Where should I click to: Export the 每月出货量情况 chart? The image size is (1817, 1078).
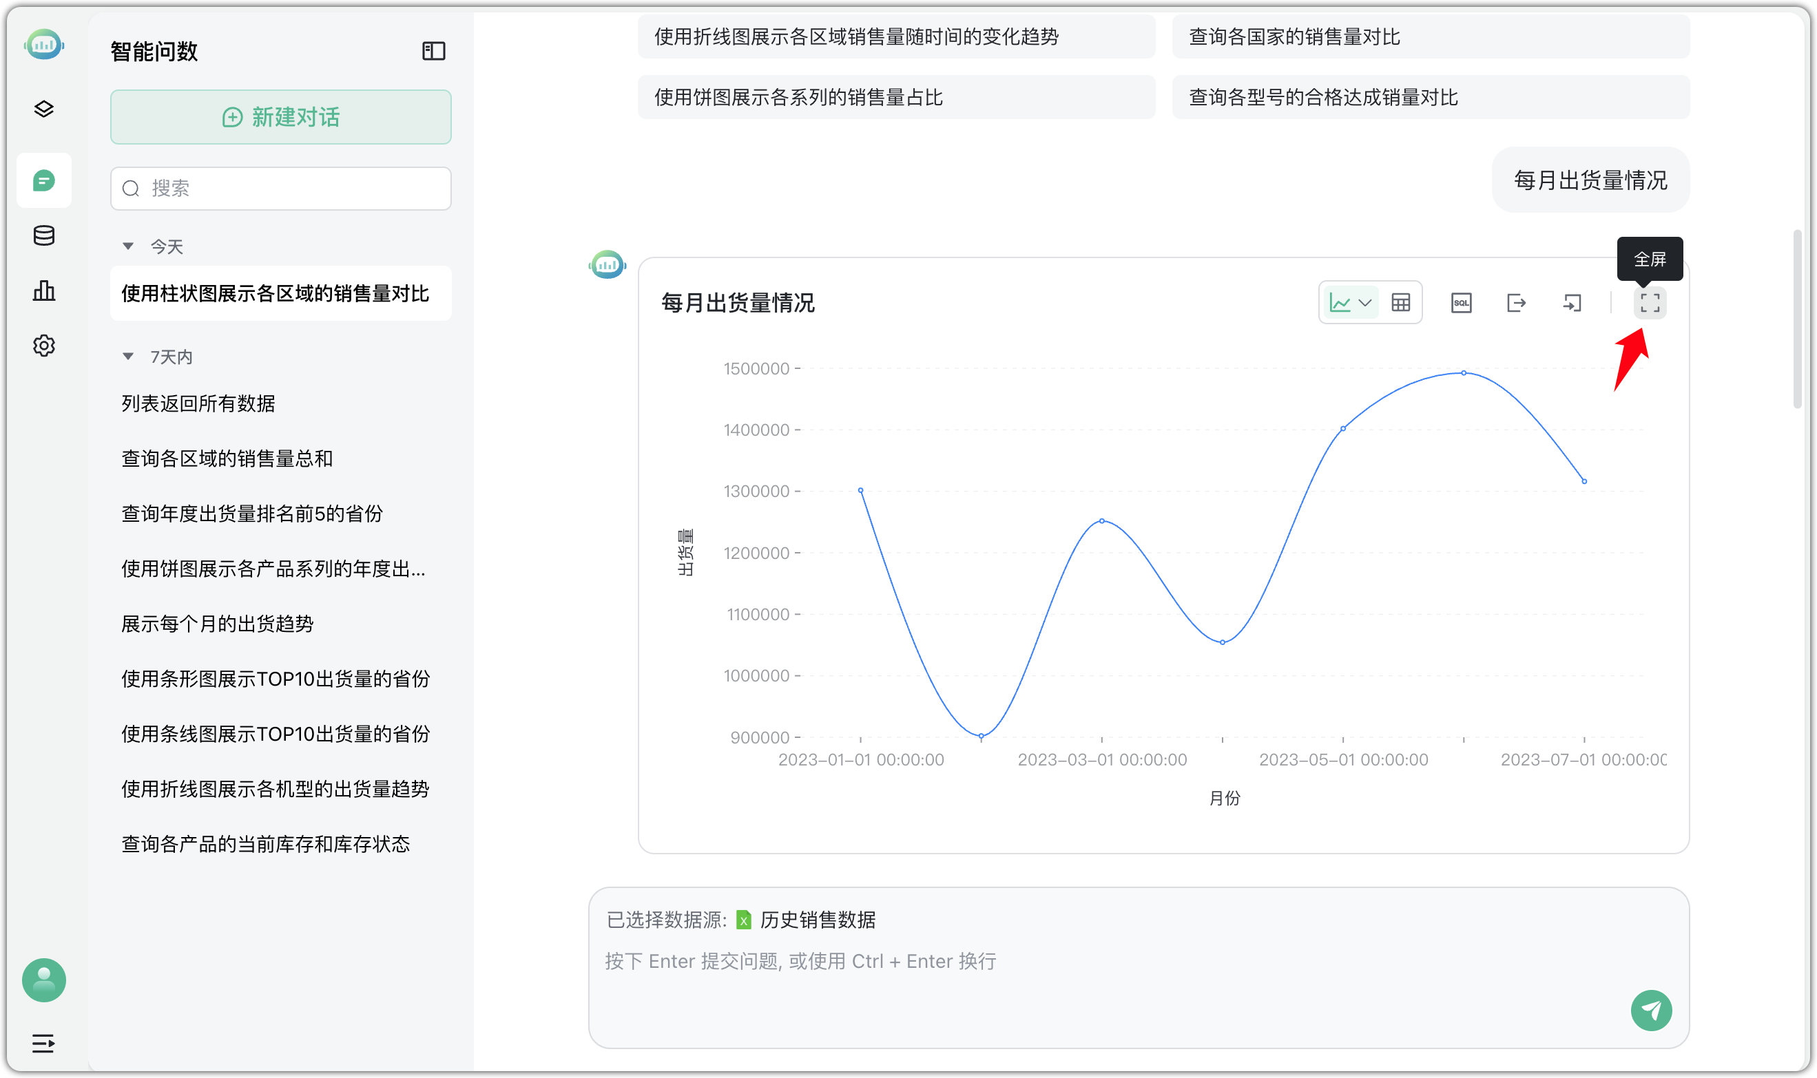[x=1516, y=302]
